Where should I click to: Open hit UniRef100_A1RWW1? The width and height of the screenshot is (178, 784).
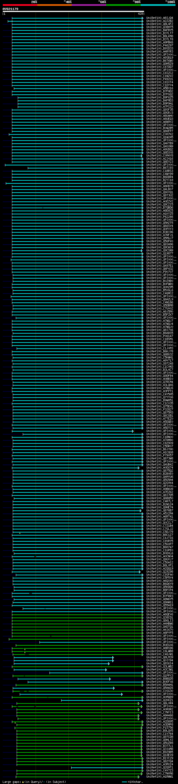[160, 776]
